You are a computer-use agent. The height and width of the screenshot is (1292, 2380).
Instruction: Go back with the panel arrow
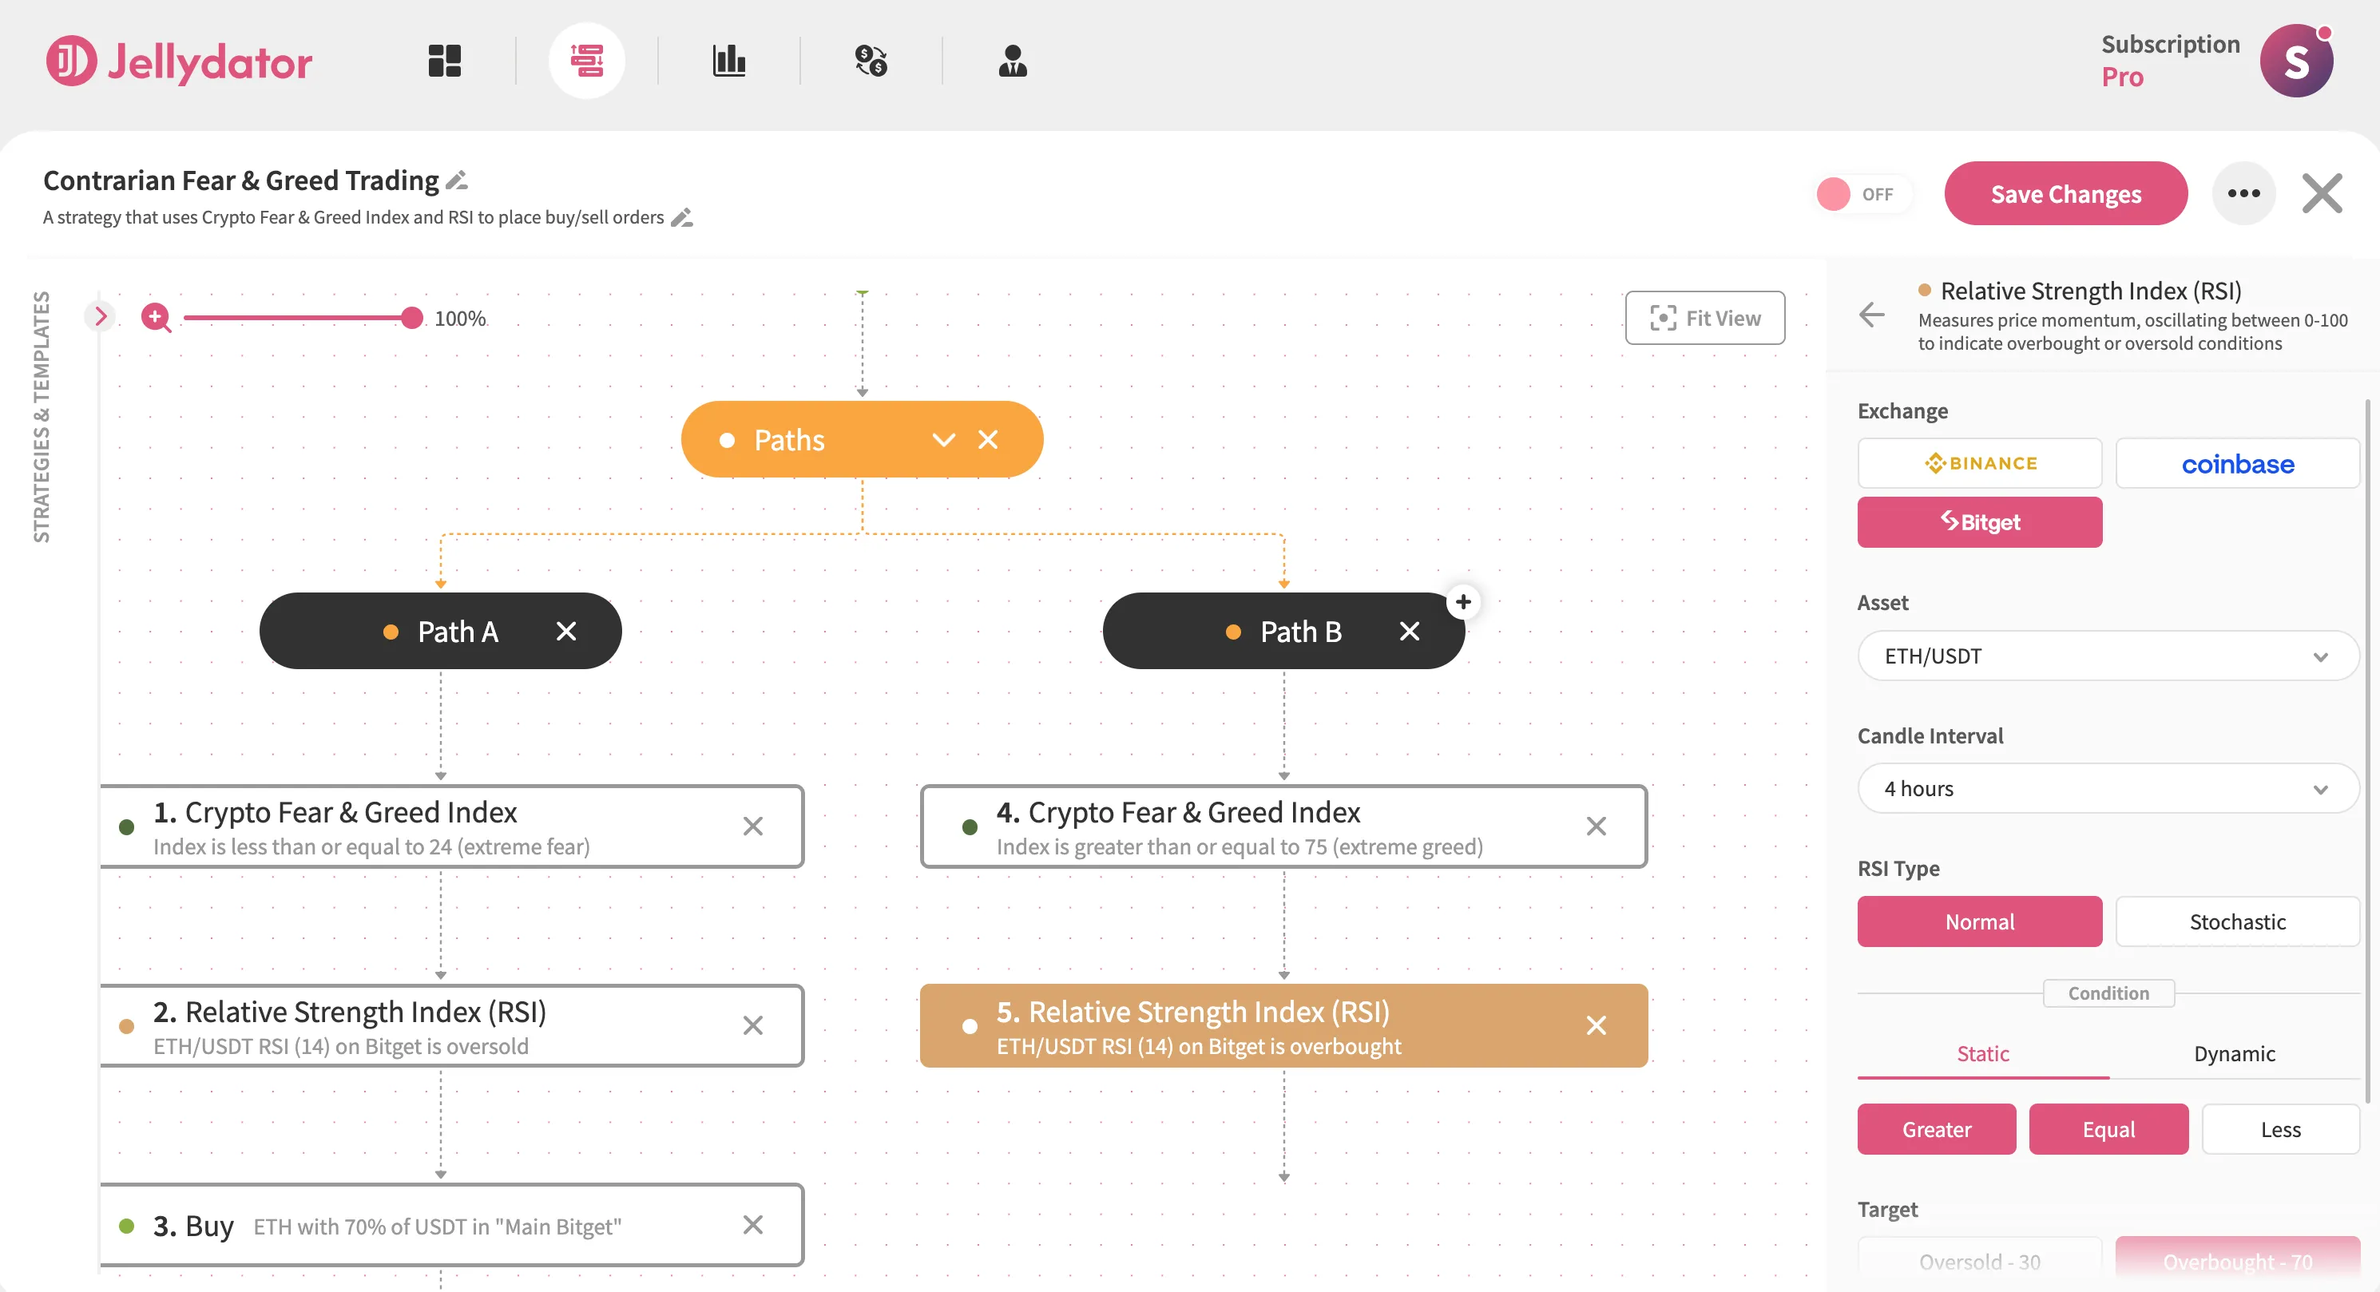click(x=1872, y=315)
